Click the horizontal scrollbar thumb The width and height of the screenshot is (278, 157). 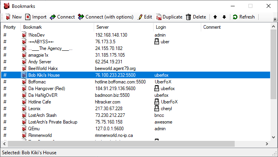[121, 144]
